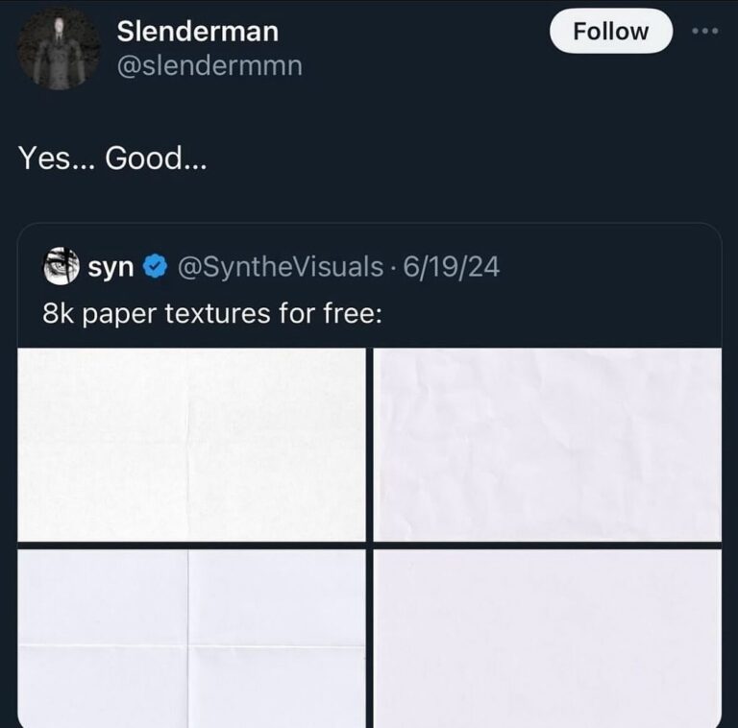This screenshot has height=728, width=738.
Task: Click "8k" in the quoted post text
Action: 61,313
